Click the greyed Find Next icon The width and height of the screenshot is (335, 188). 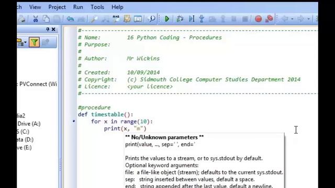click(105, 19)
